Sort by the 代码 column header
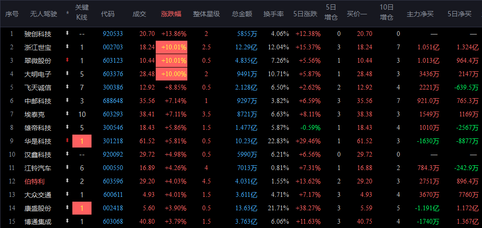Screen dimensions: 482x228 tap(108, 14)
